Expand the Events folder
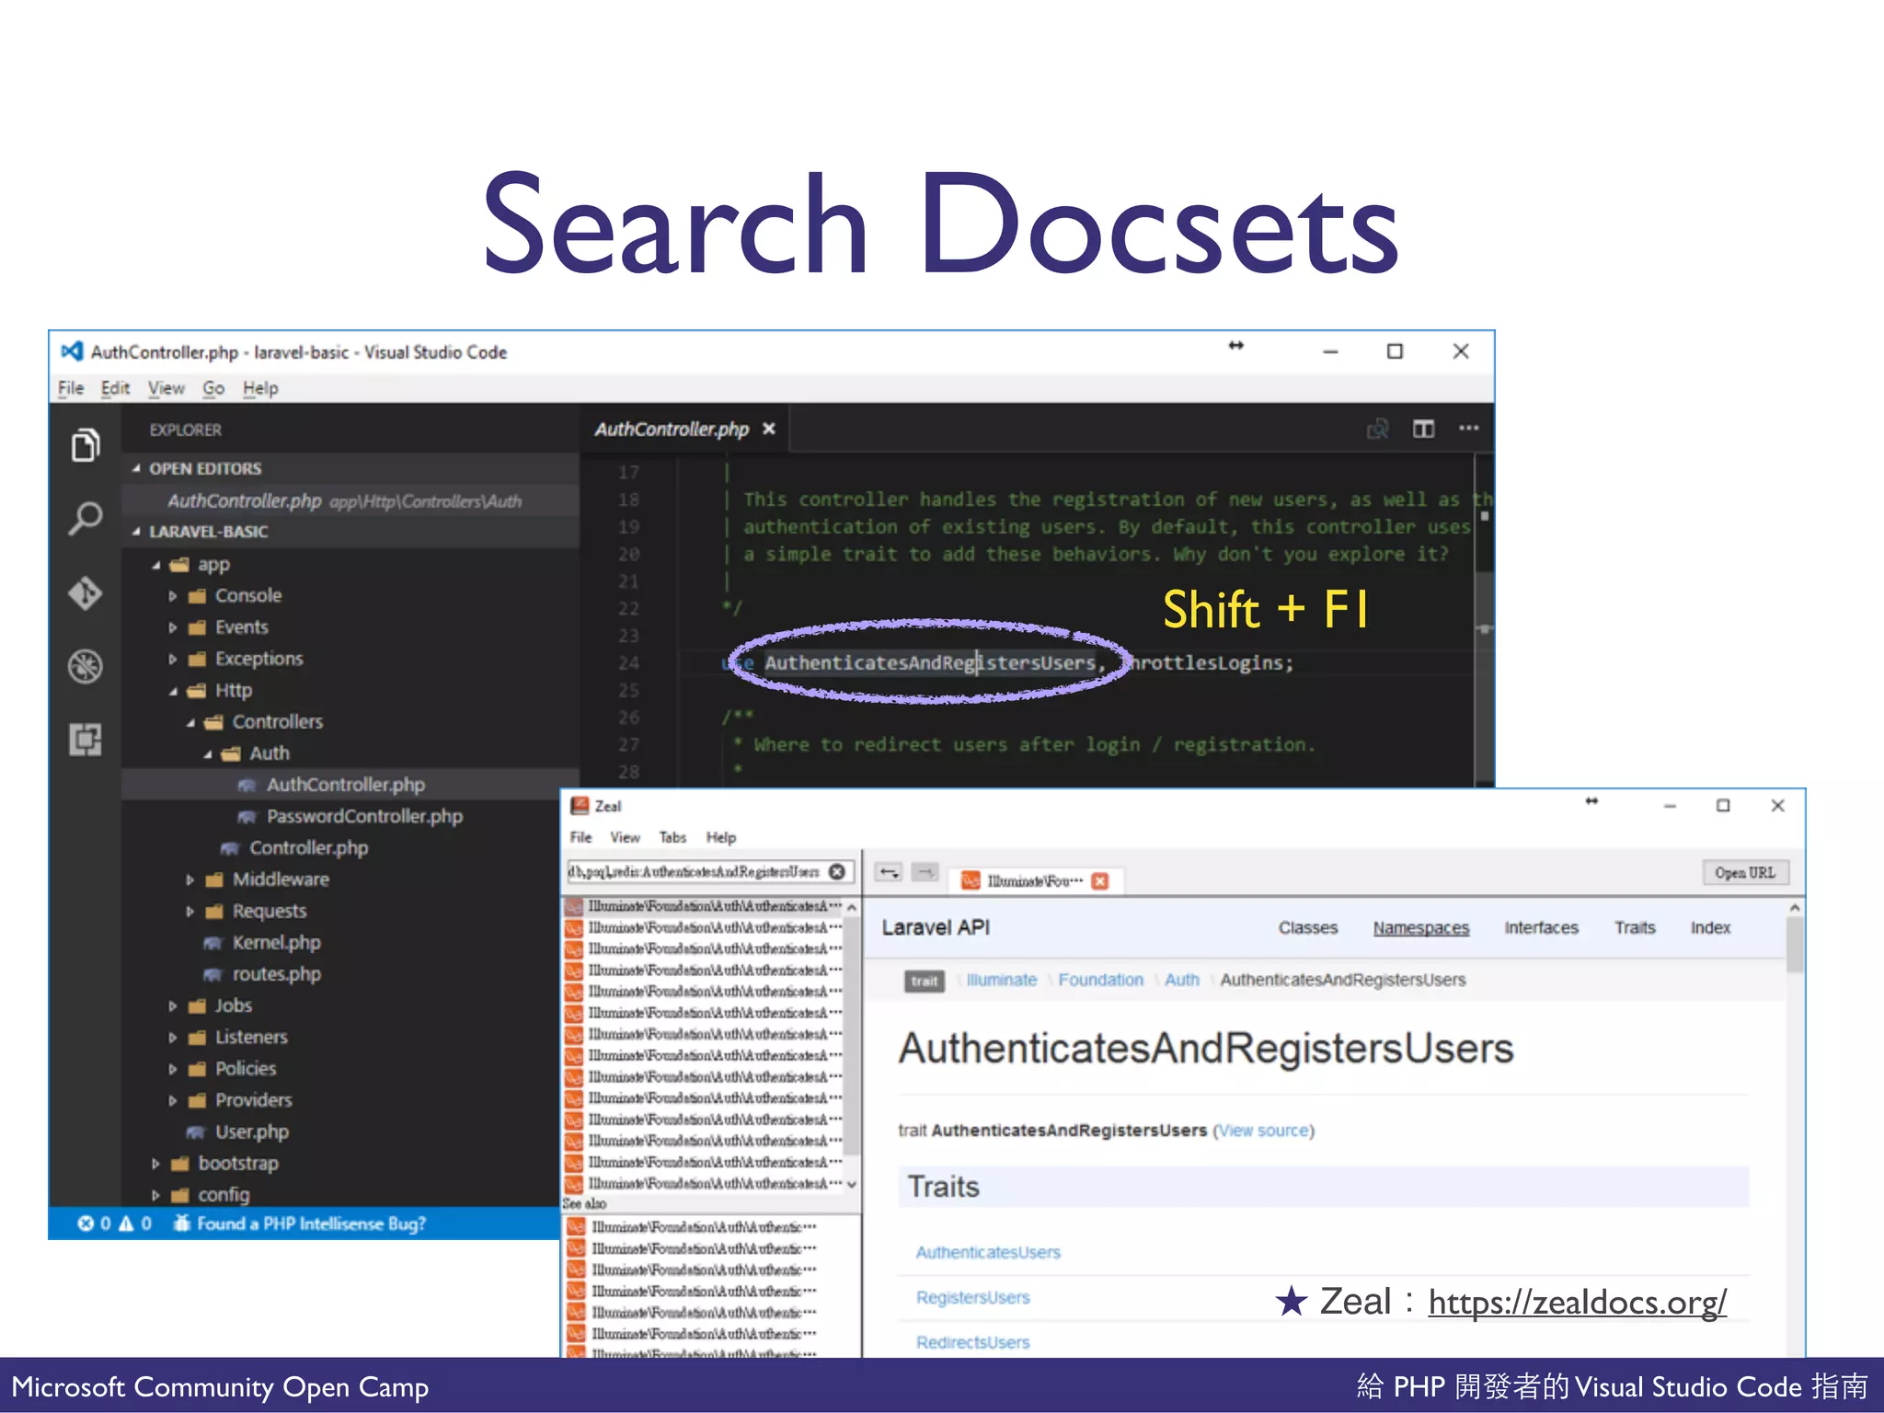Viewport: 1884px width, 1413px height. click(172, 627)
